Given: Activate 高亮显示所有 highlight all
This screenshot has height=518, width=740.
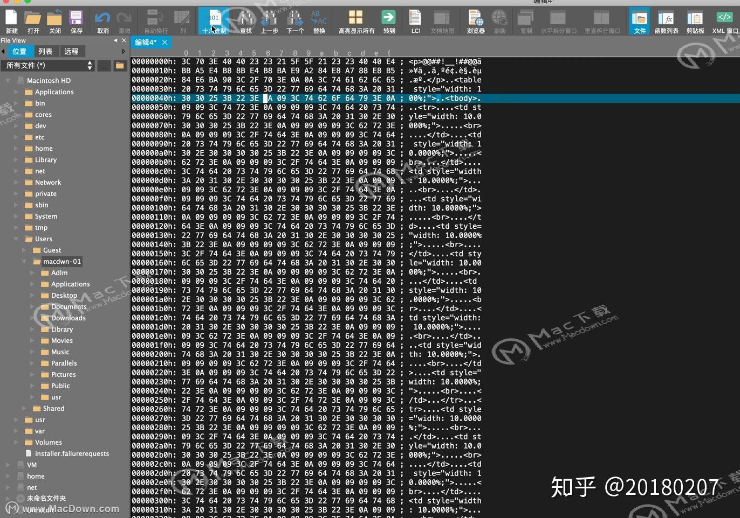Looking at the screenshot, I should [355, 22].
